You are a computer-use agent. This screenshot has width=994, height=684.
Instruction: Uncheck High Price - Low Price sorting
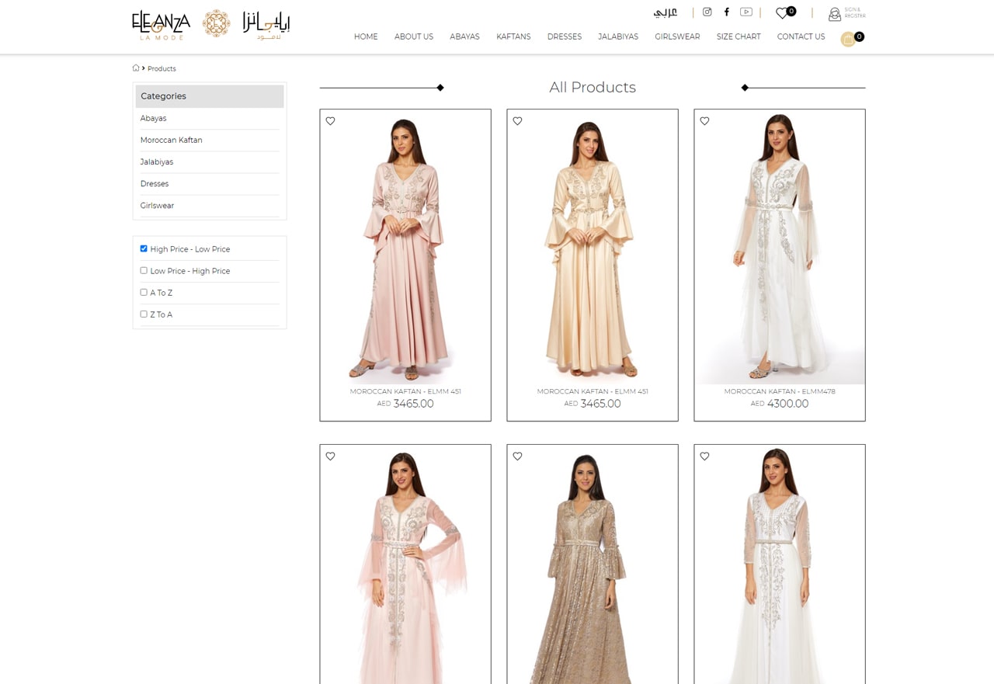coord(144,248)
